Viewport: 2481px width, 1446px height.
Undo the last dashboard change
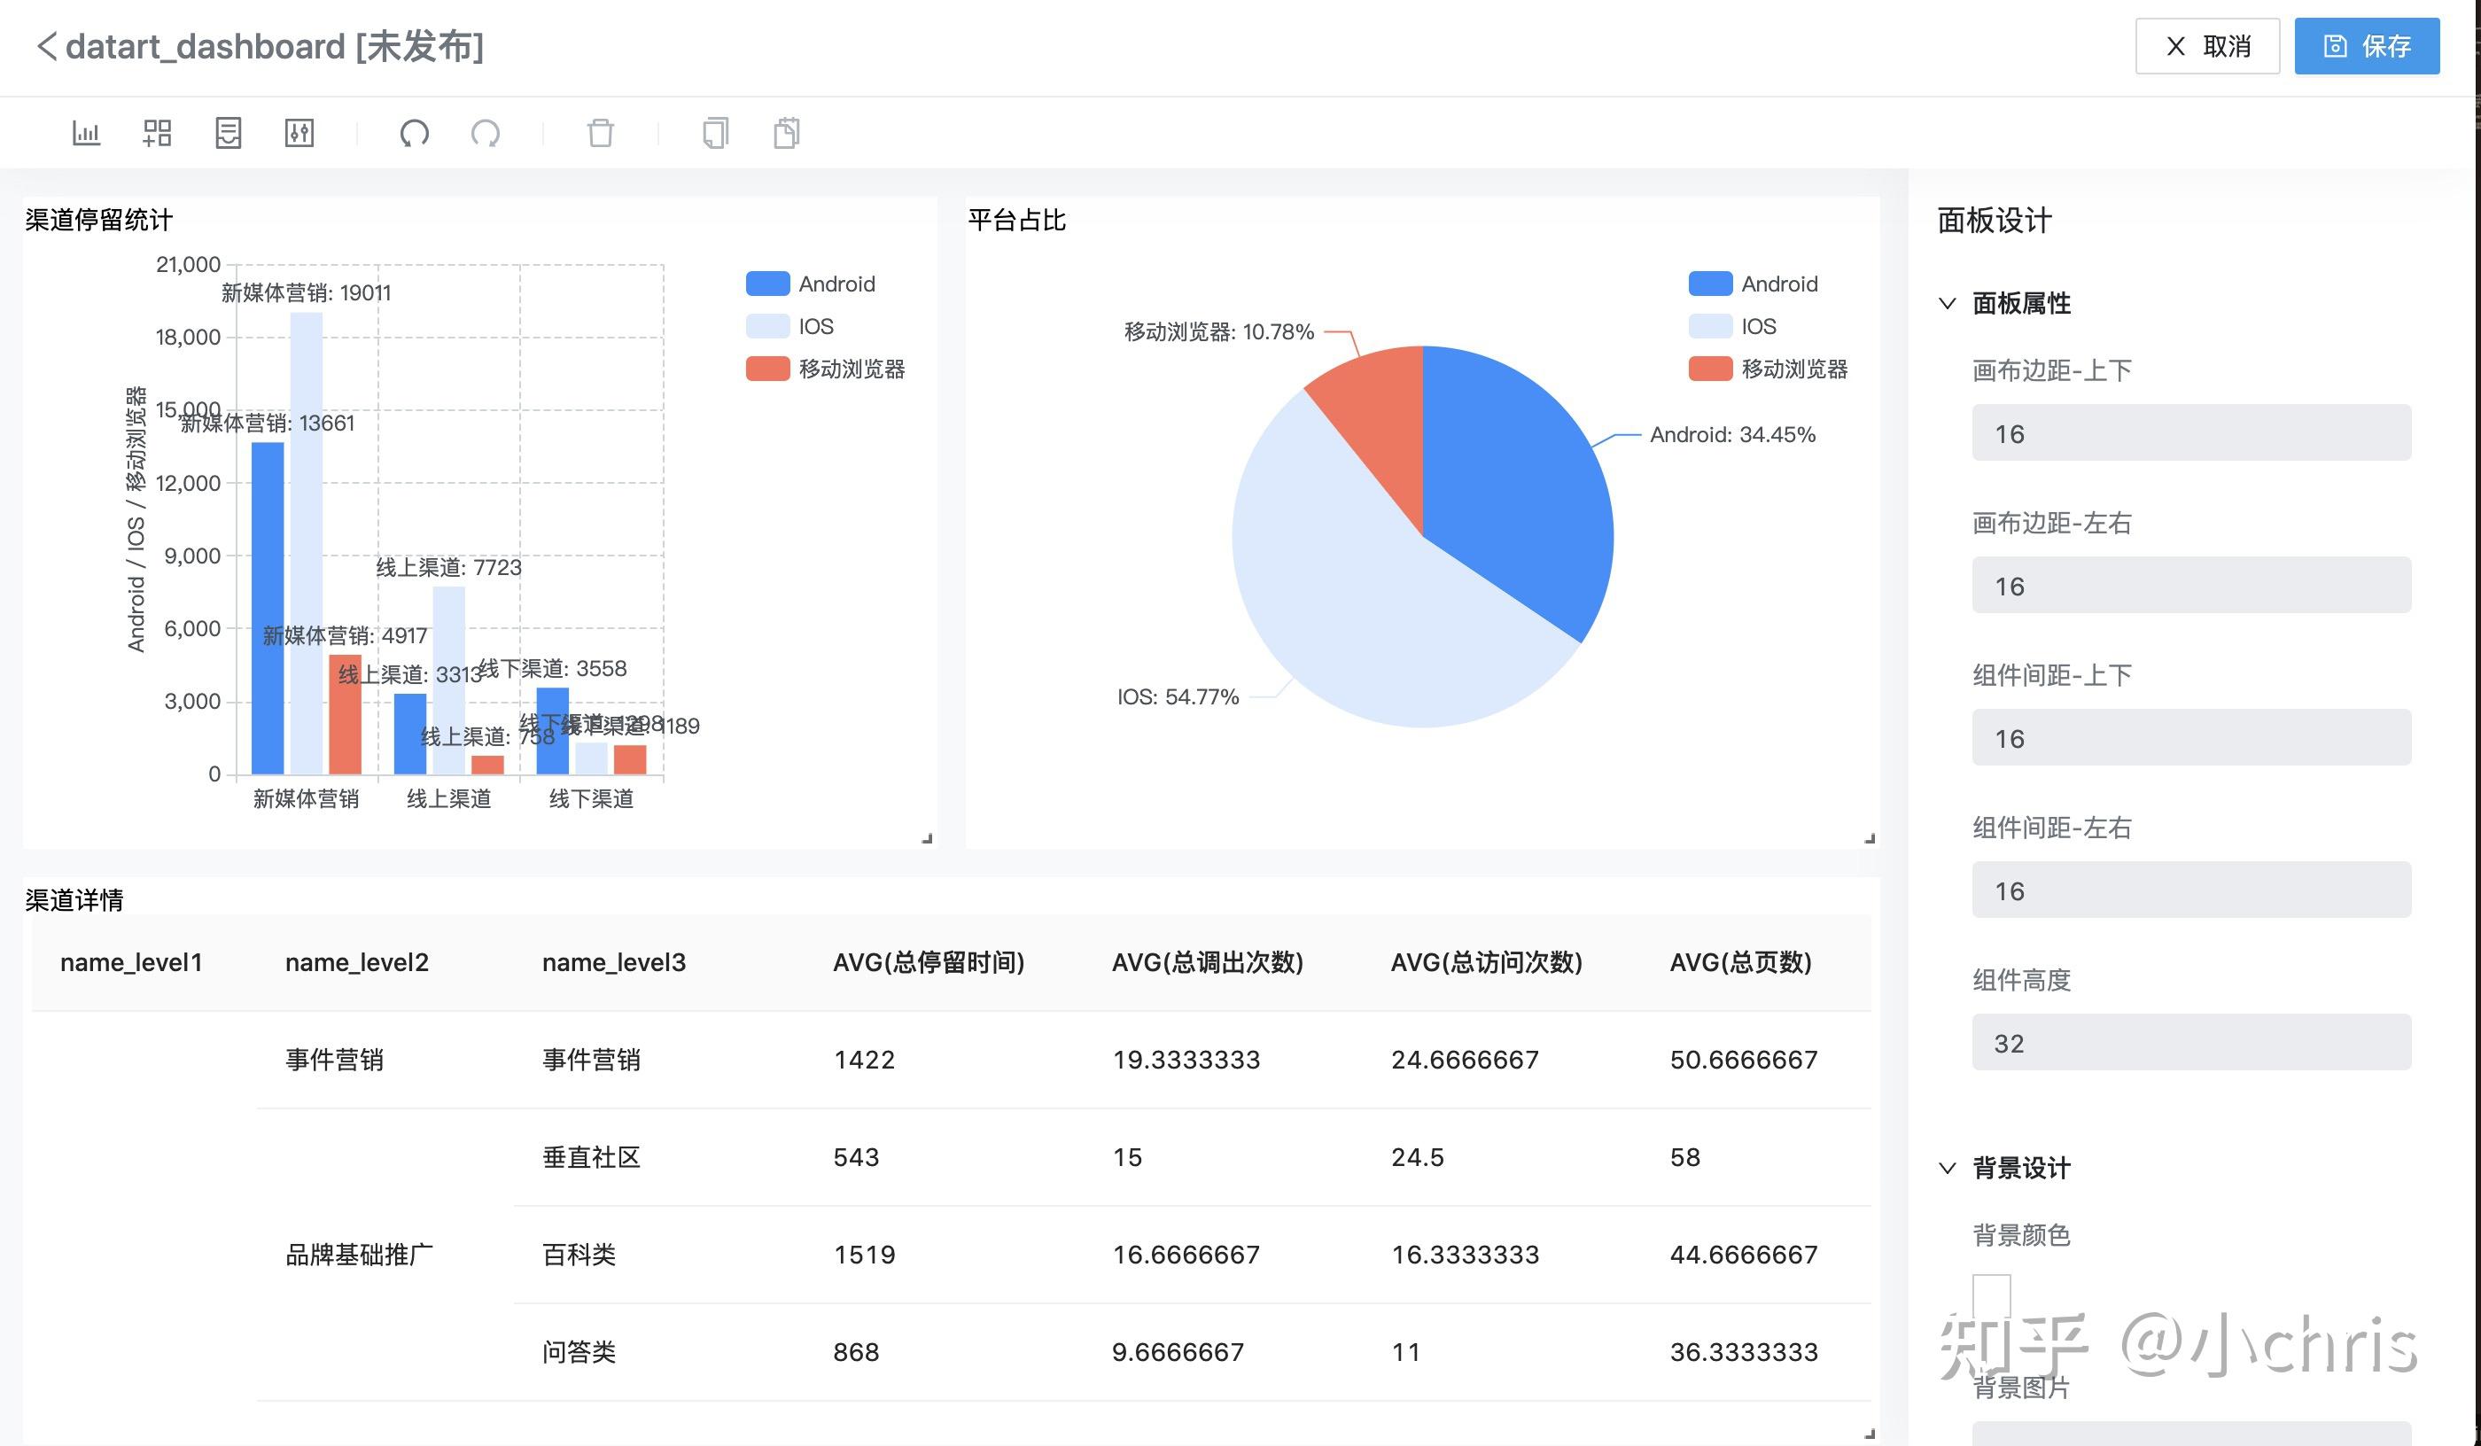415,132
